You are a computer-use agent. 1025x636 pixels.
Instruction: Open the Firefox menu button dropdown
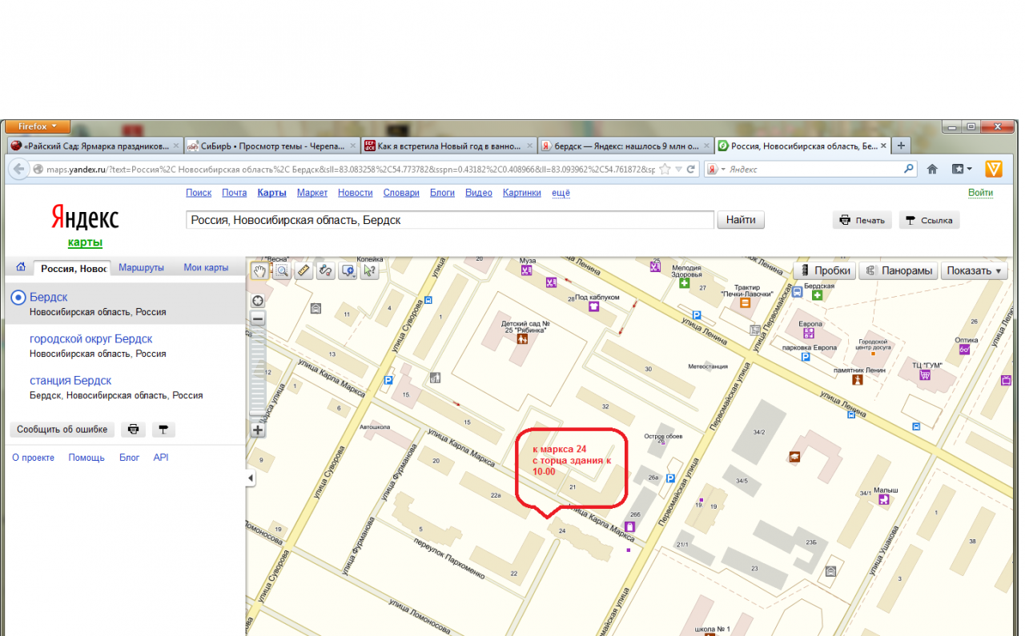pyautogui.click(x=36, y=126)
